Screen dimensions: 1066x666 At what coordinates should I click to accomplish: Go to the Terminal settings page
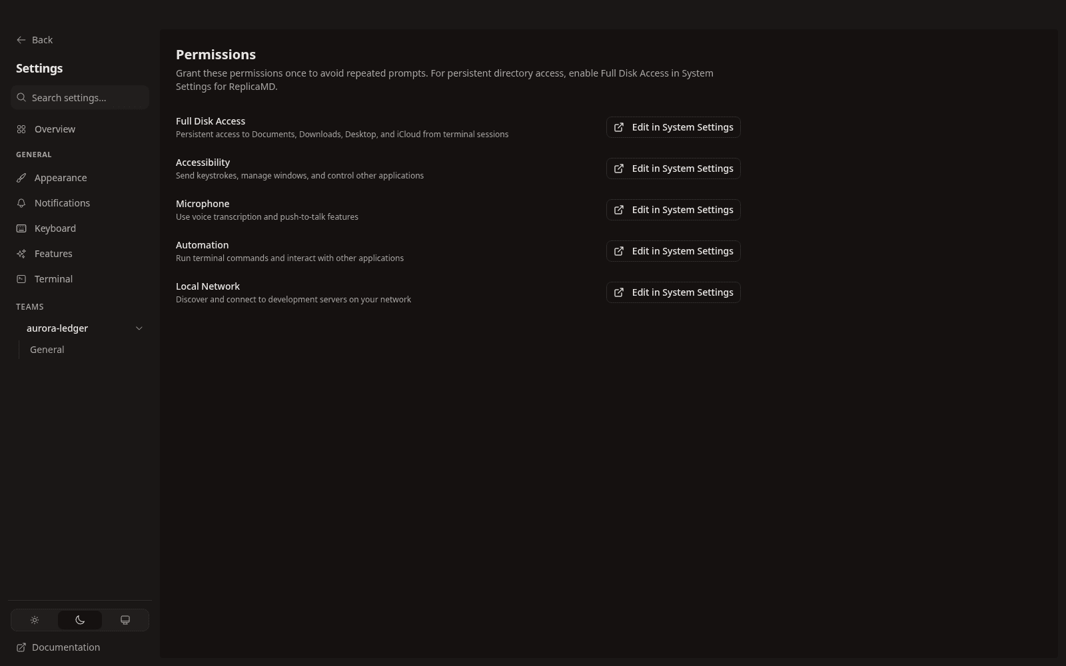pyautogui.click(x=80, y=279)
